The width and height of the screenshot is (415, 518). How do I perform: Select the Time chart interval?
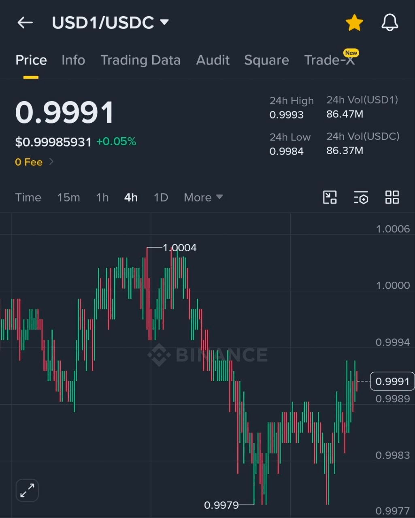[x=28, y=197]
